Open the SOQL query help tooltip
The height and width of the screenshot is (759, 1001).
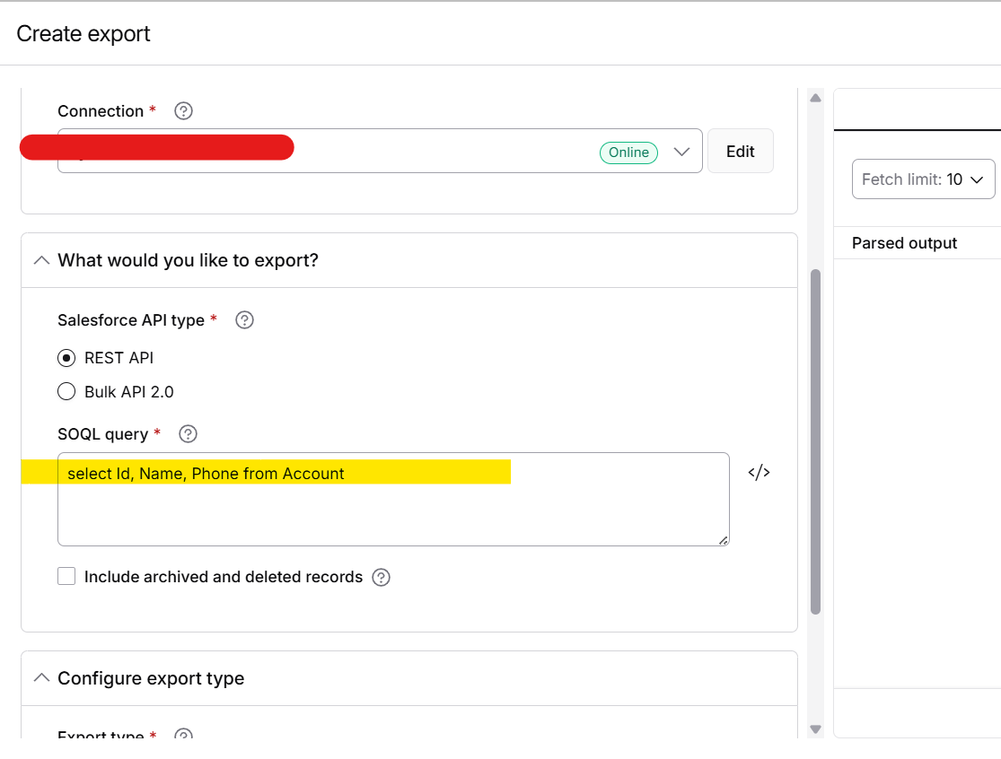(188, 433)
